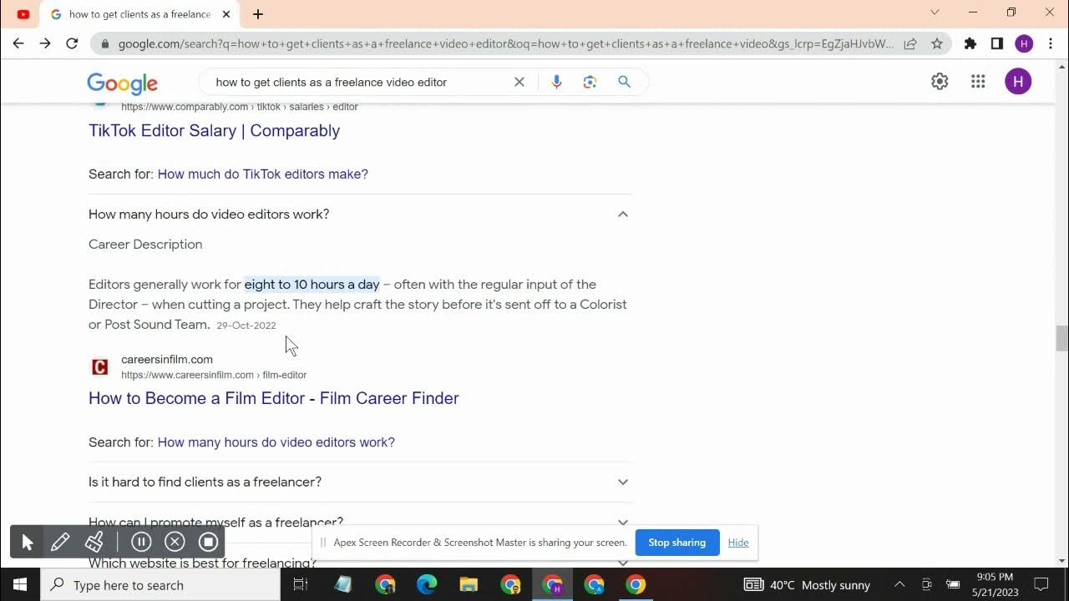Click the Google logo

click(122, 83)
